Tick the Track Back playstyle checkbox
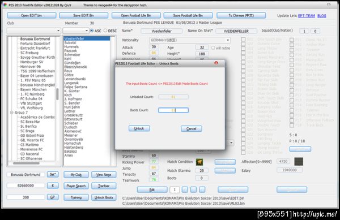The image size is (340, 220). 292,125
